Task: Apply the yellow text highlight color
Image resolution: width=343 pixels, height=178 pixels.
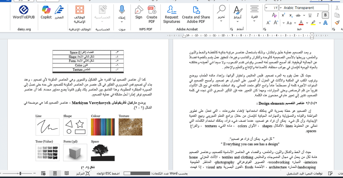Action: pos(313,23)
